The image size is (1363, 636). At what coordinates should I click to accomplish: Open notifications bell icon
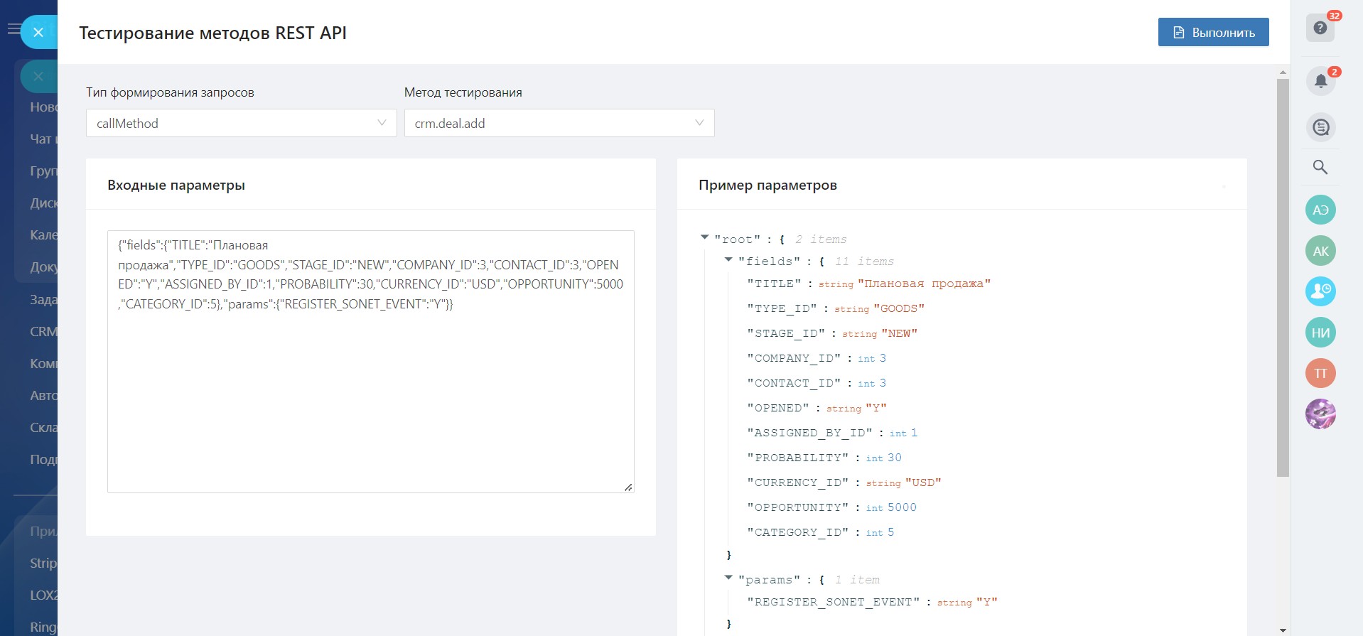[x=1320, y=81]
